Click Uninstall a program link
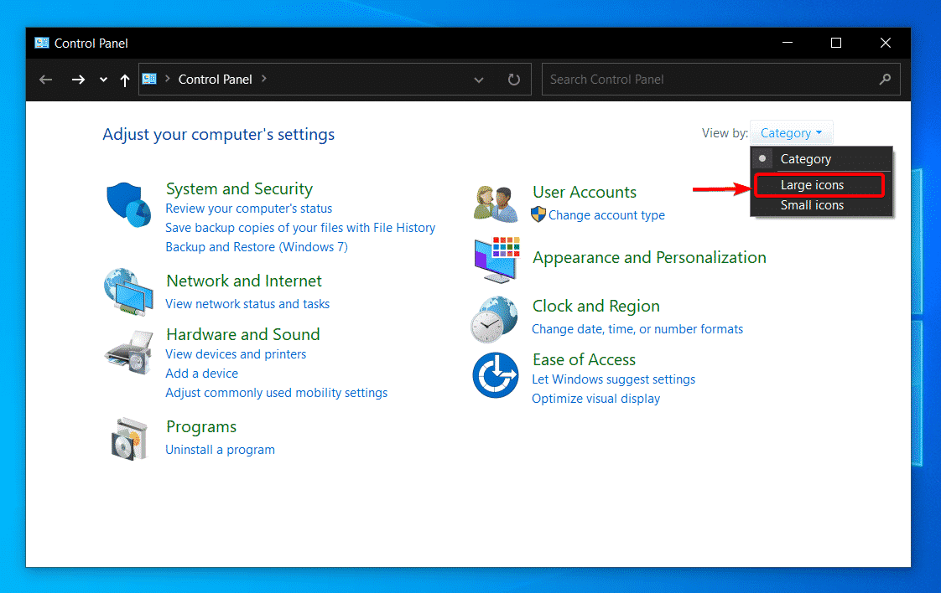This screenshot has width=941, height=593. (220, 450)
